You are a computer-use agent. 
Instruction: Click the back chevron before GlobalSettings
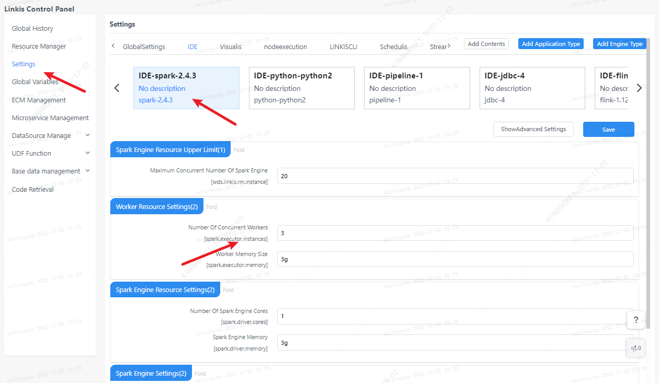[x=113, y=45]
